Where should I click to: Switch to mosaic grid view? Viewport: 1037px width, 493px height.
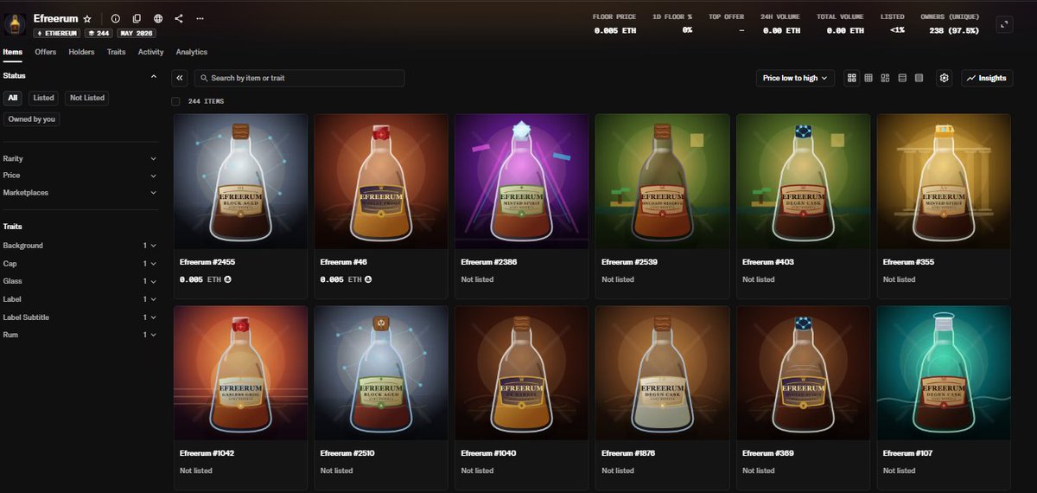(x=885, y=78)
